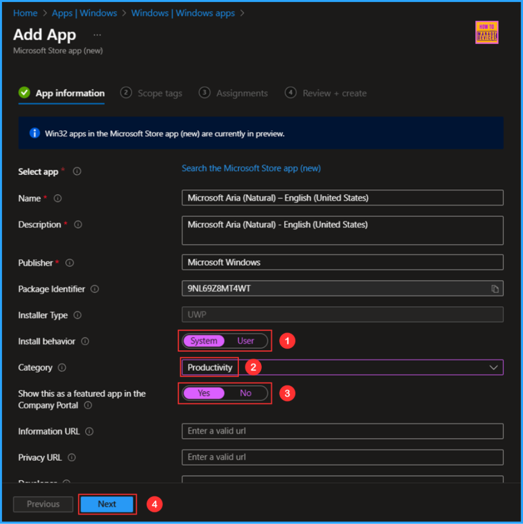Click the Installer Type UWP field

pyautogui.click(x=342, y=315)
